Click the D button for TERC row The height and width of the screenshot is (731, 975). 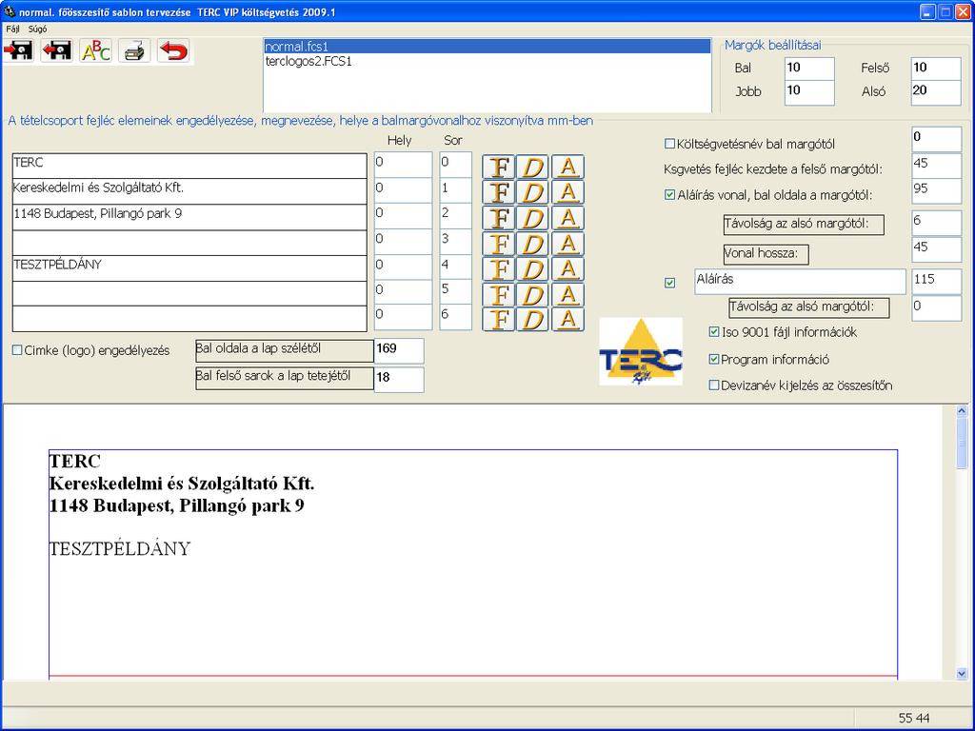click(x=533, y=167)
